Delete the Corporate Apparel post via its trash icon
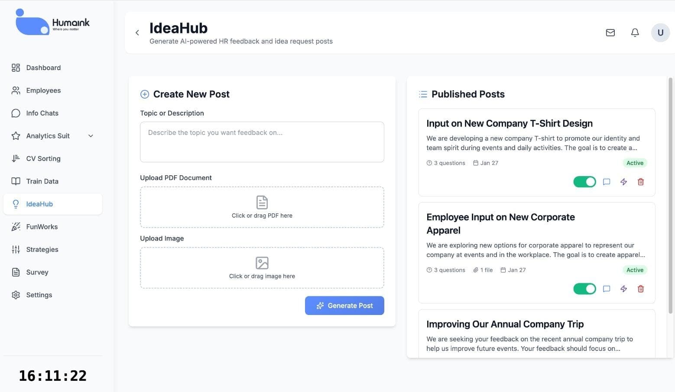 (641, 289)
